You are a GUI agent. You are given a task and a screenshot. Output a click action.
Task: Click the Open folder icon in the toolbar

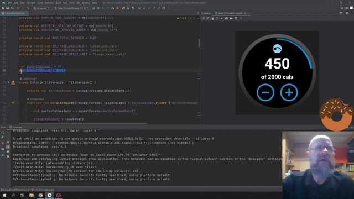click(3, 8)
